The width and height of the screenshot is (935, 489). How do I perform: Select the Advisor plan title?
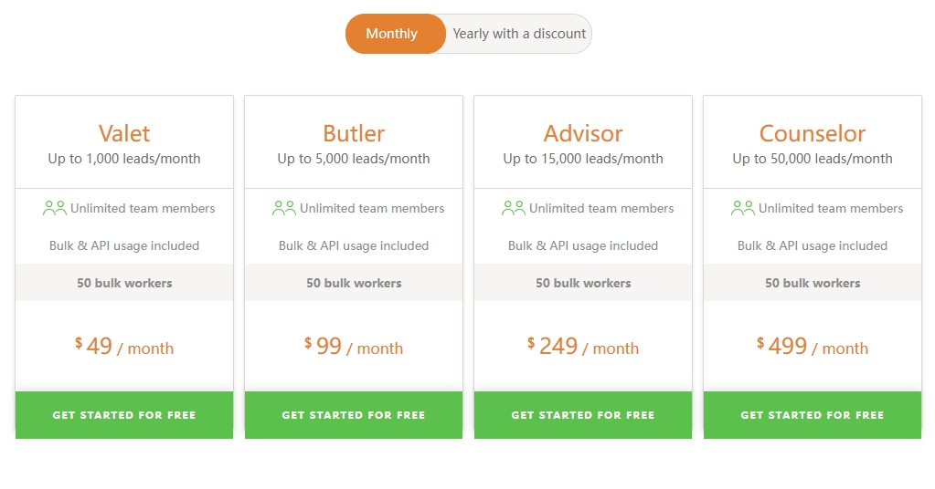point(583,133)
